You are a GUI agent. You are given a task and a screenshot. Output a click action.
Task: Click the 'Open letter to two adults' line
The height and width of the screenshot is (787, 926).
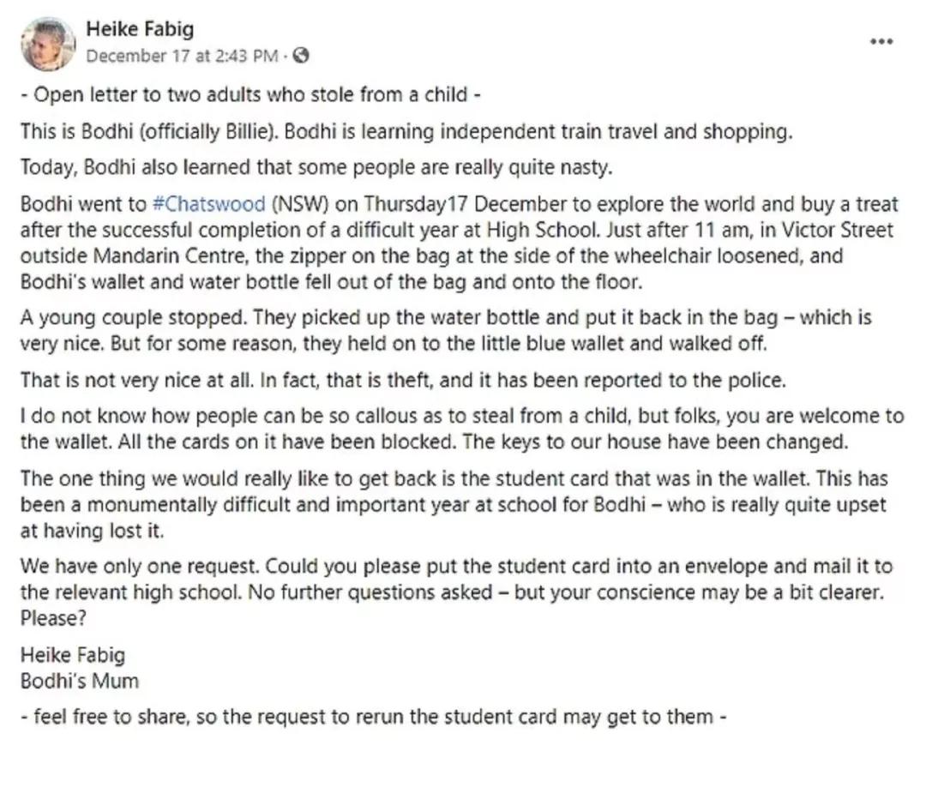(x=250, y=94)
